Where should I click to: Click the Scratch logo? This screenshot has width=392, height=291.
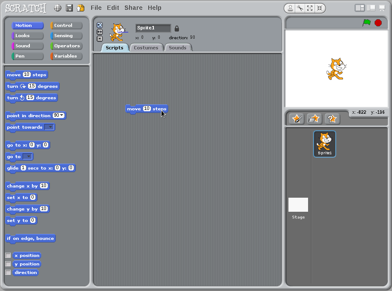pos(26,8)
